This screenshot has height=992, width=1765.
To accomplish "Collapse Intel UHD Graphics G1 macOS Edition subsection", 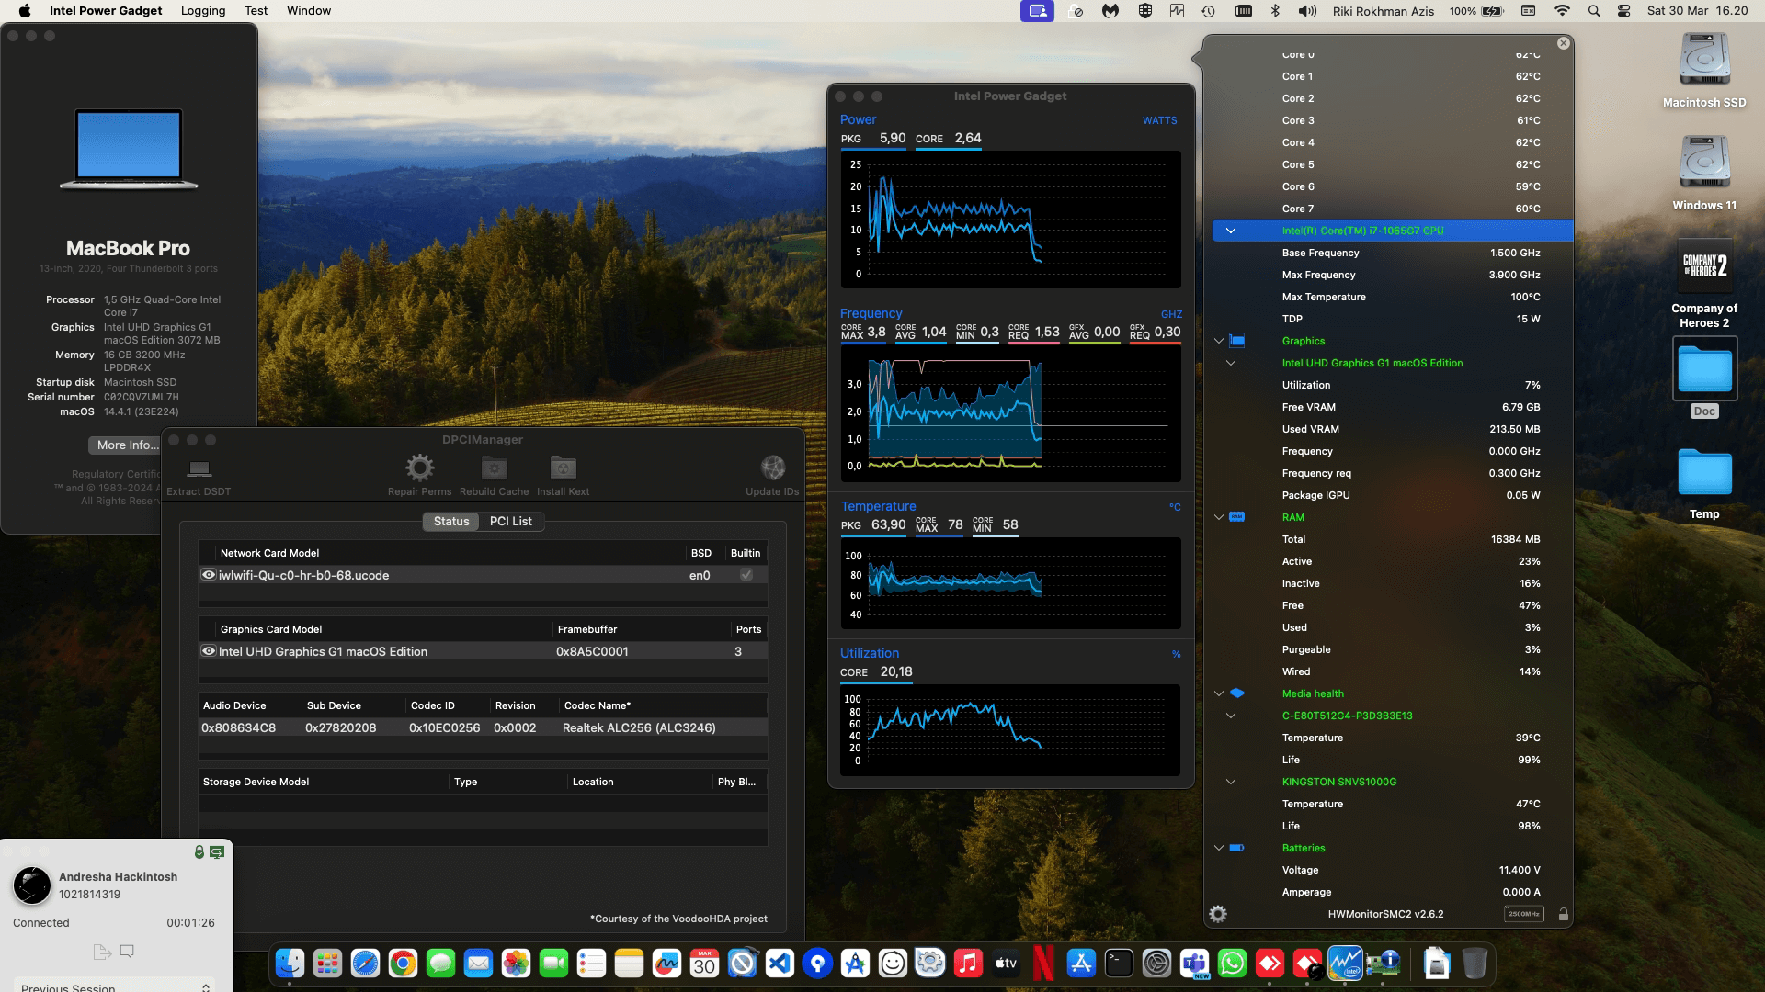I will pyautogui.click(x=1230, y=363).
